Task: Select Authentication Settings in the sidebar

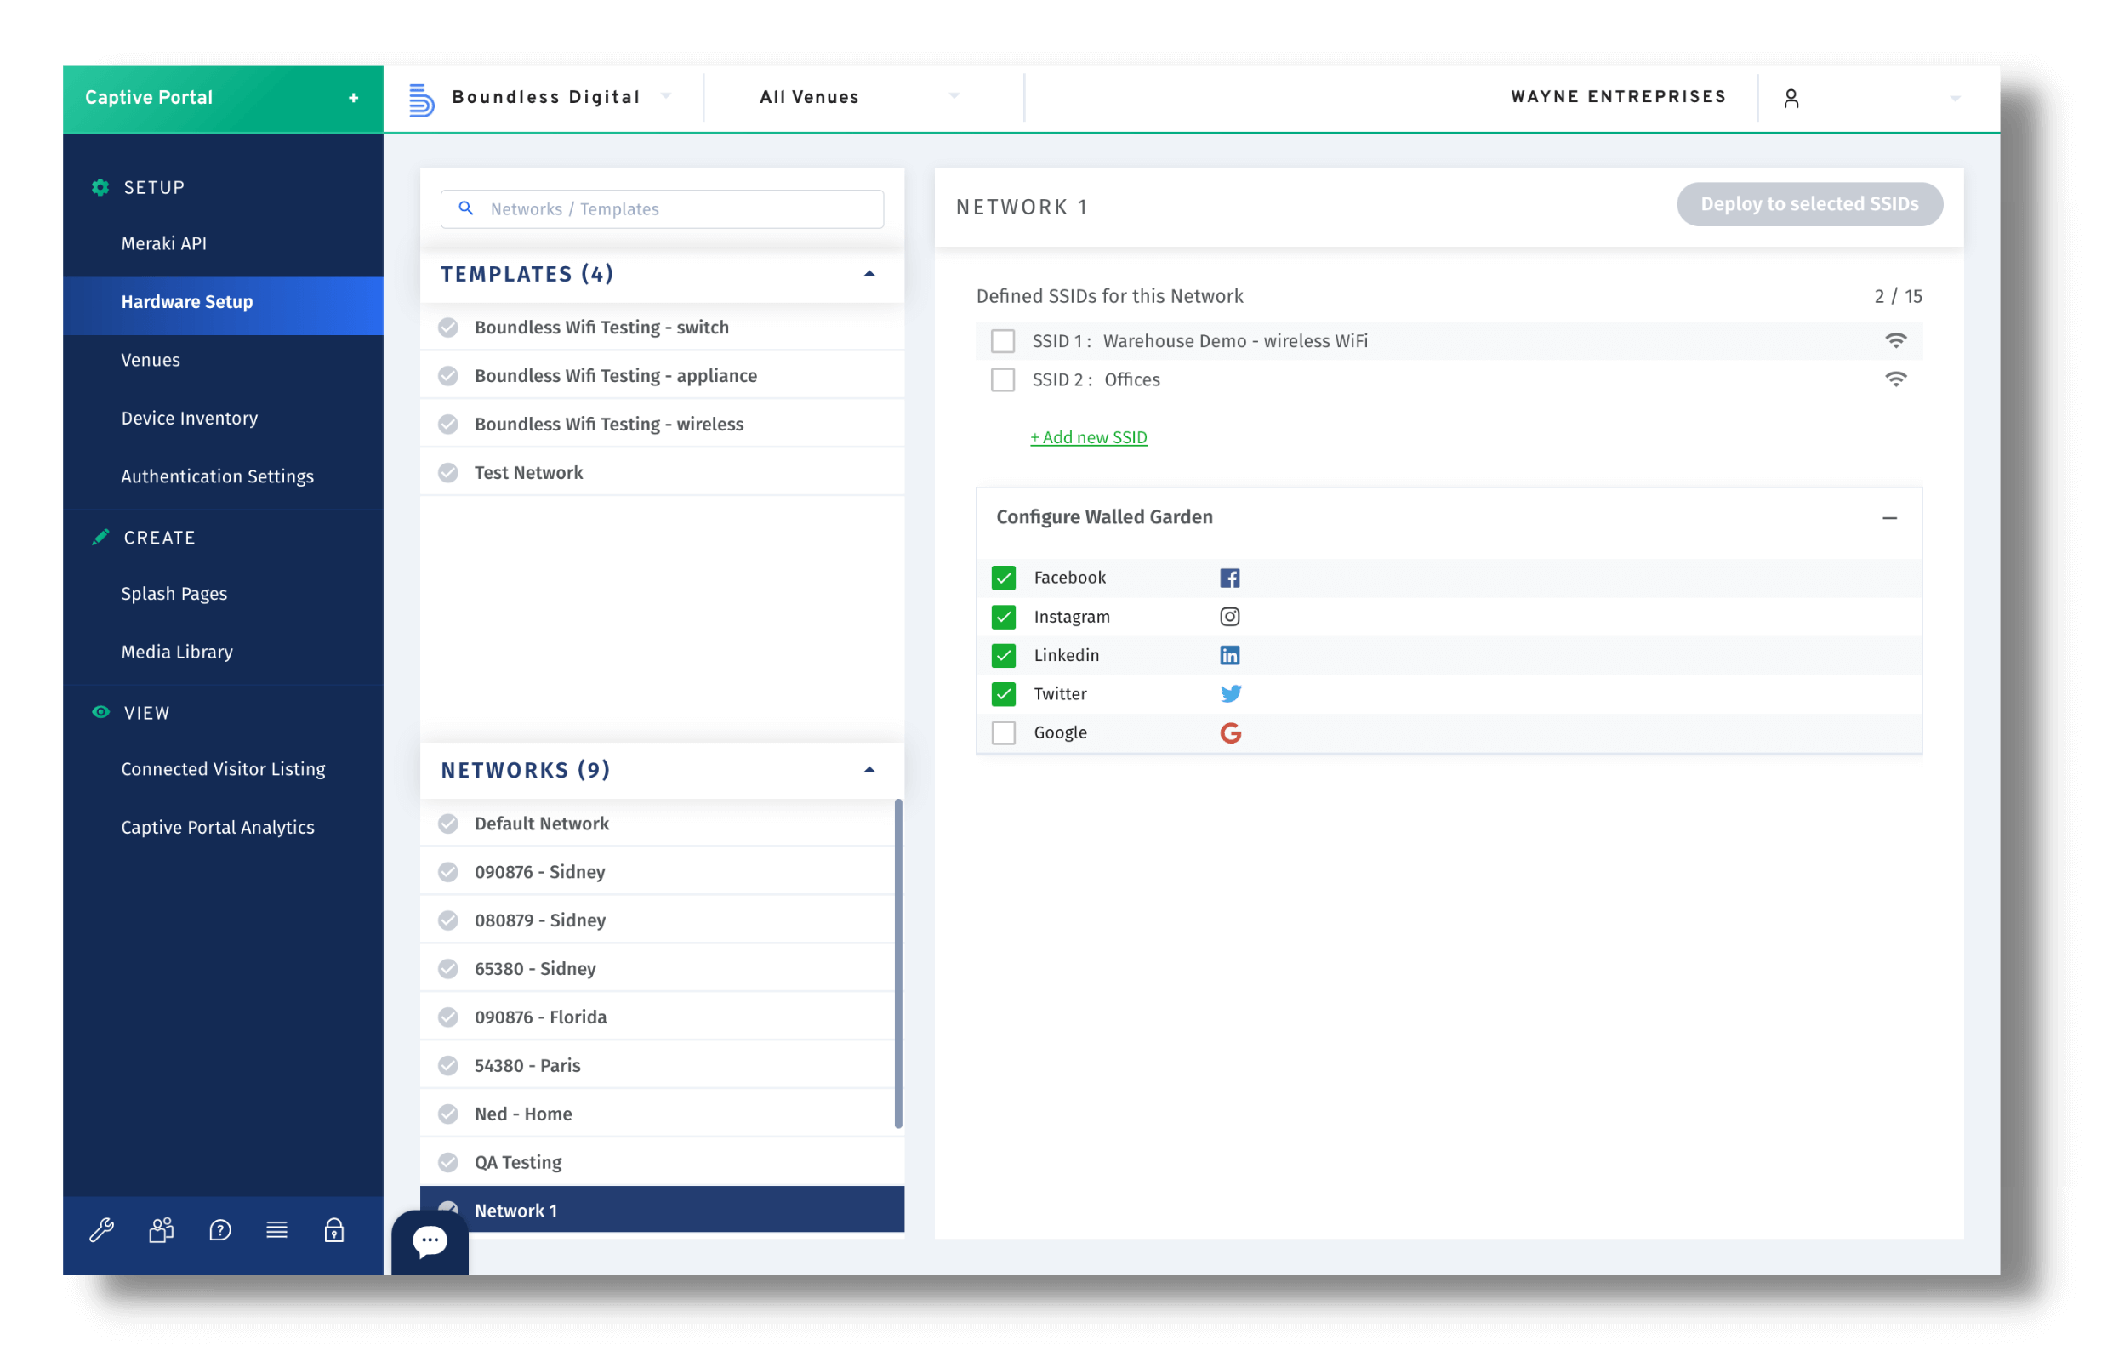Action: [218, 476]
